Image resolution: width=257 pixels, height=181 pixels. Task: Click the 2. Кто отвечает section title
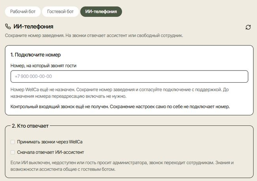(30, 126)
